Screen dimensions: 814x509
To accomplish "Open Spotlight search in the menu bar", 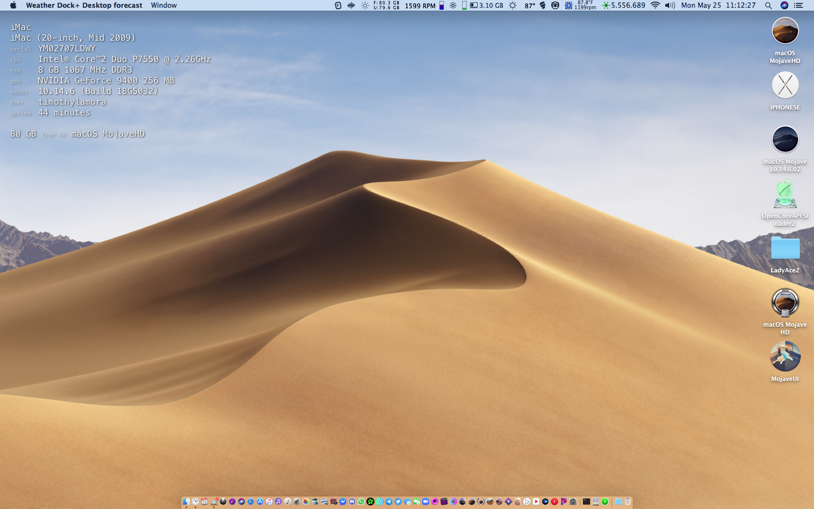I will click(768, 5).
